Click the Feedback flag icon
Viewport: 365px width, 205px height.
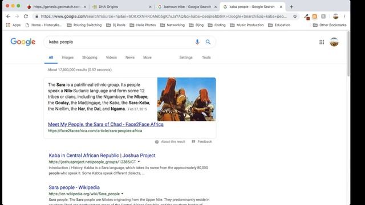pyautogui.click(x=193, y=142)
